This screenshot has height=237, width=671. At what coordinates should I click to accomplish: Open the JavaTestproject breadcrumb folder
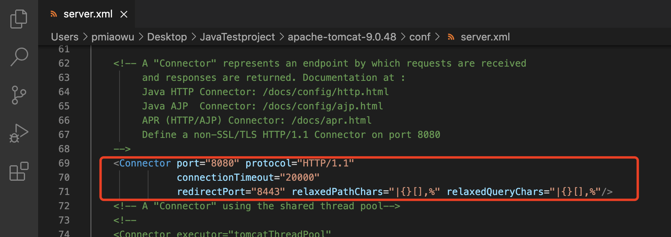[x=237, y=37]
